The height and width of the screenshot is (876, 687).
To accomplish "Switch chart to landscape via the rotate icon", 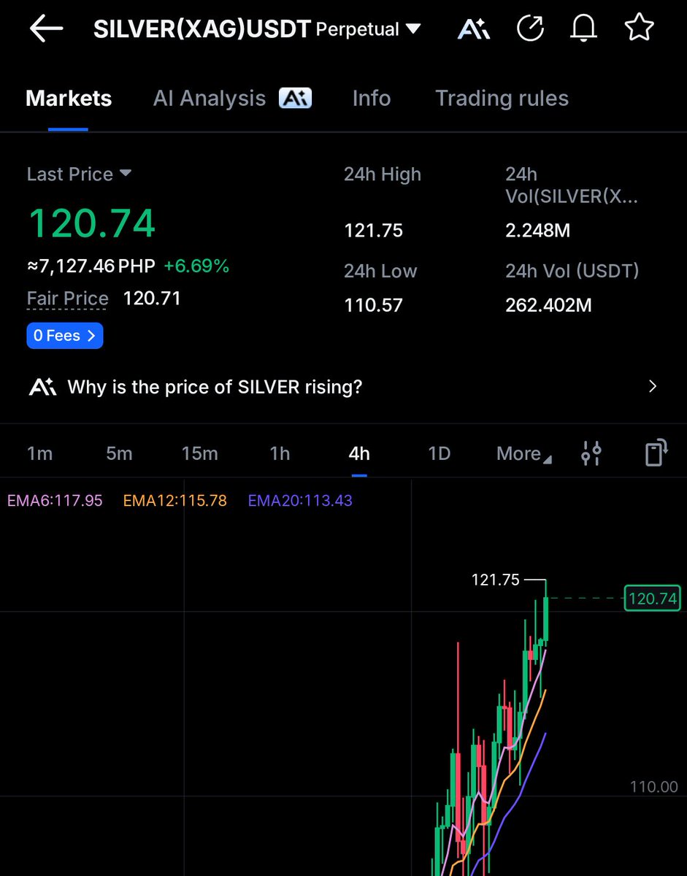I will click(654, 453).
